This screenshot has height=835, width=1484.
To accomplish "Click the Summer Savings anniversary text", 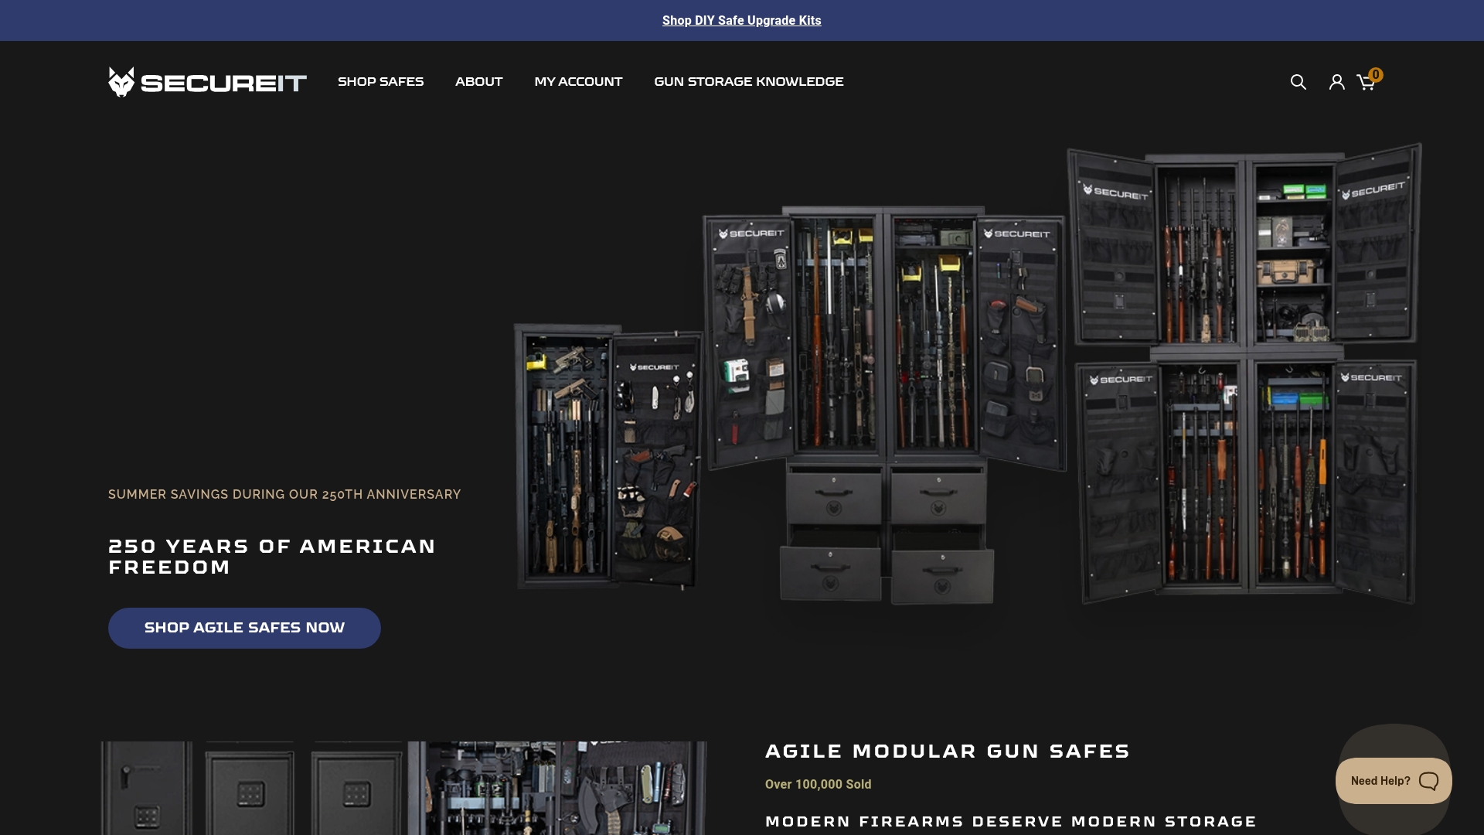I will click(x=284, y=495).
